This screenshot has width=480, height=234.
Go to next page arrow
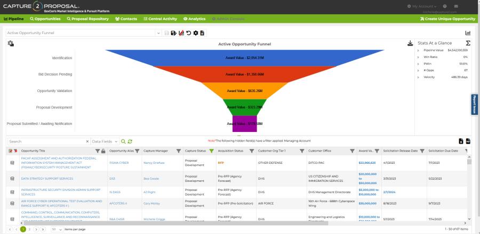(36, 229)
